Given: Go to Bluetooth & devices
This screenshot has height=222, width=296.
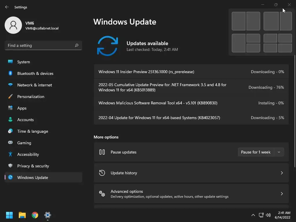Looking at the screenshot, I should [43, 73].
